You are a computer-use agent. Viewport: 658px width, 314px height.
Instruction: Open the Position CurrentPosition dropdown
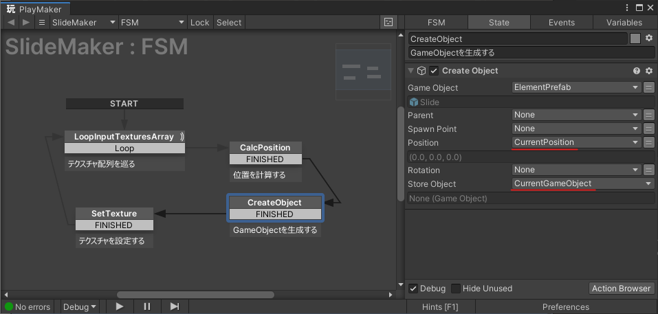coord(576,142)
